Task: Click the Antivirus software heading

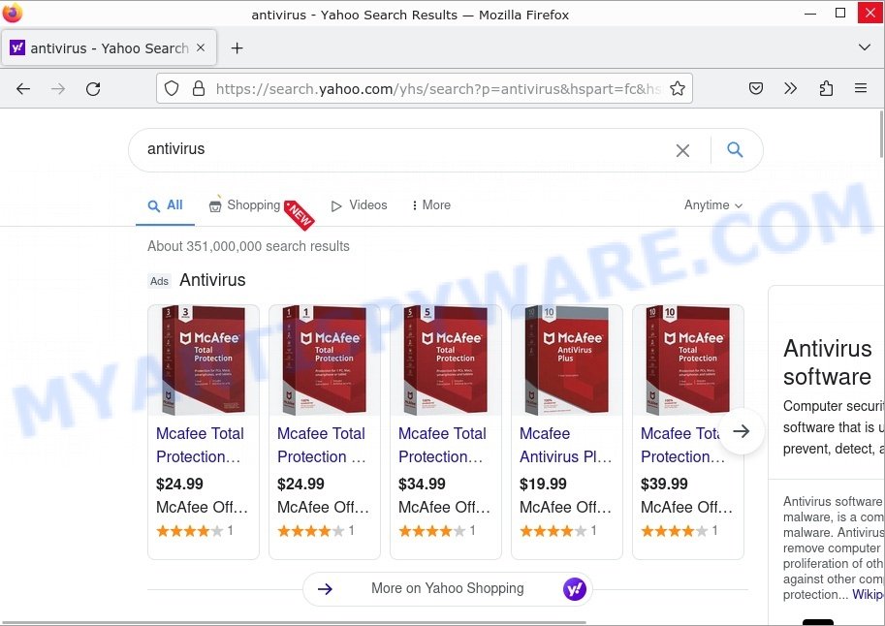Action: (x=827, y=362)
